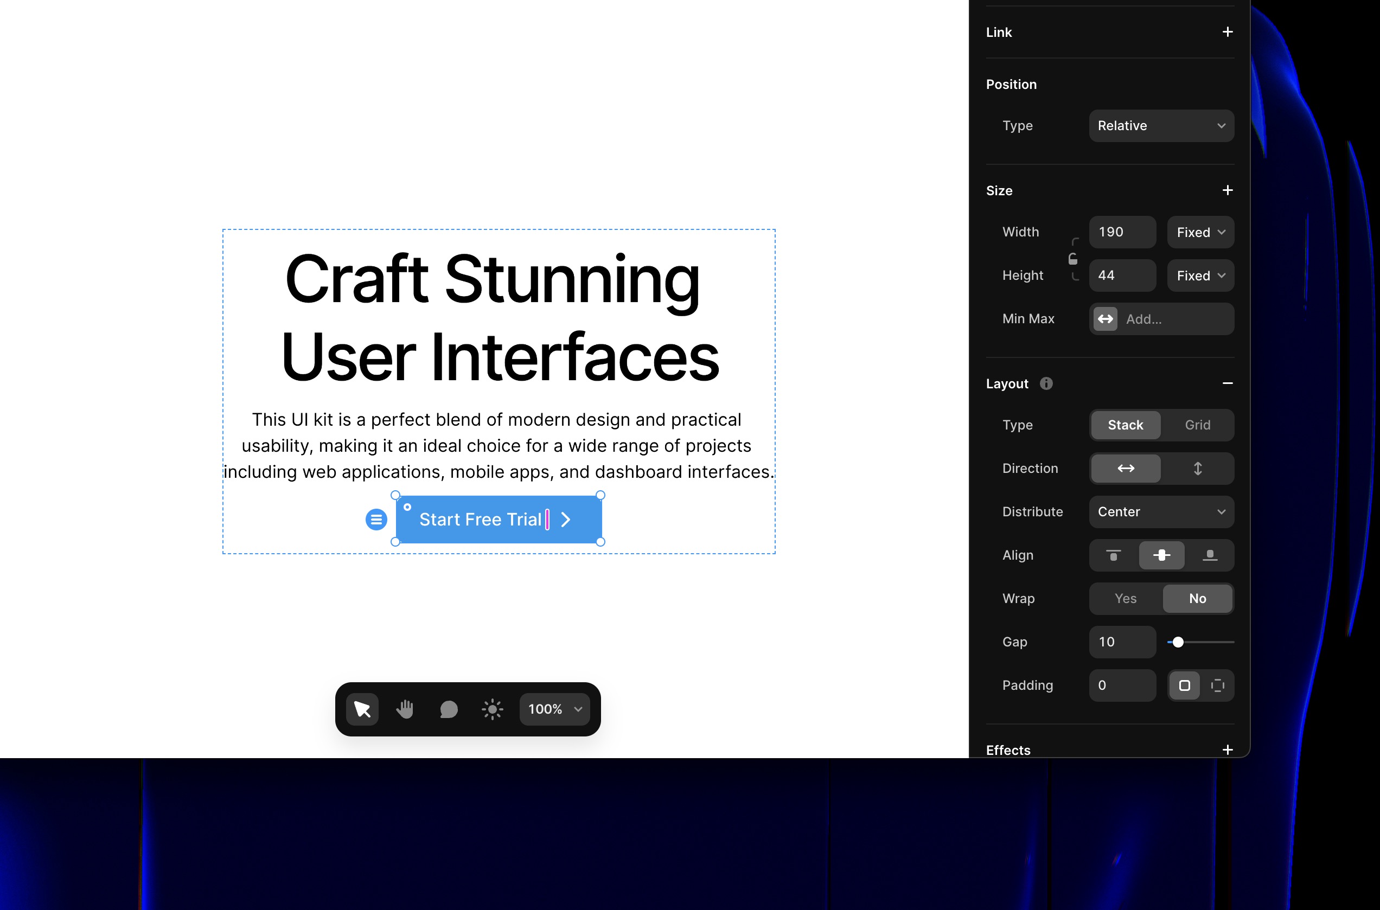This screenshot has height=910, width=1380.
Task: Click the Gap slider handle
Action: [x=1178, y=642]
